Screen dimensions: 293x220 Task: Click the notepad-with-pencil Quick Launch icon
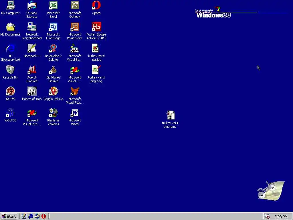24,217
